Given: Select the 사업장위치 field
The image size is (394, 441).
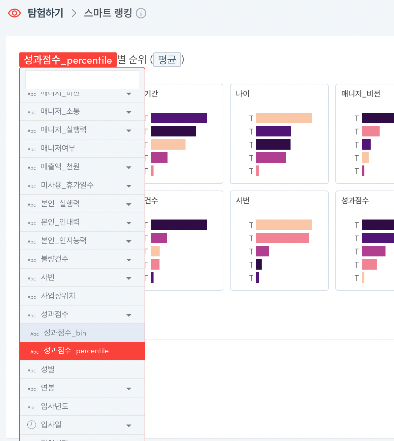Looking at the screenshot, I should pos(82,296).
